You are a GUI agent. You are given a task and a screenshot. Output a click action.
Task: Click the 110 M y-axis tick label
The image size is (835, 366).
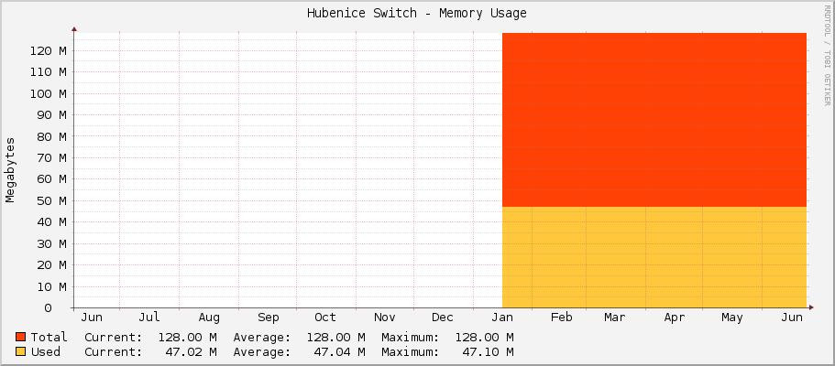(x=49, y=72)
